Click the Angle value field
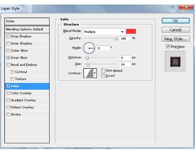Image resolution: width=195 pixels, height=151 pixels. coord(103,48)
